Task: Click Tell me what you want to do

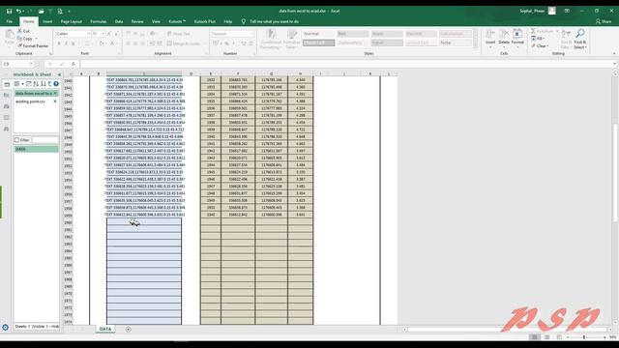Action: point(274,21)
